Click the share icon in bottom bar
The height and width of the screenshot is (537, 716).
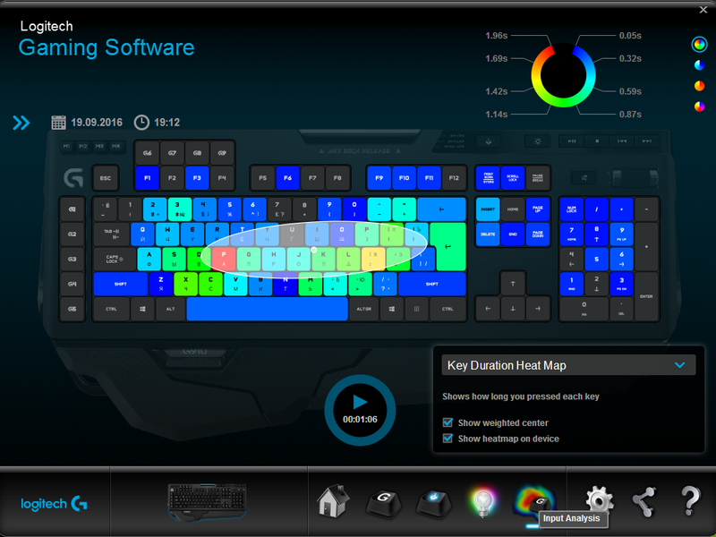(x=644, y=501)
